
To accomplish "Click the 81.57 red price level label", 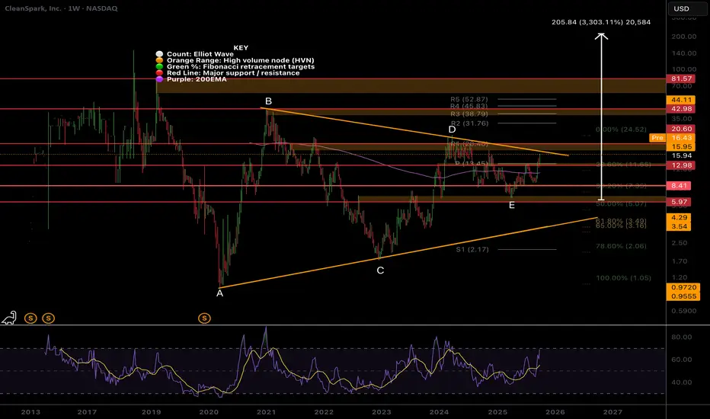I will click(681, 78).
